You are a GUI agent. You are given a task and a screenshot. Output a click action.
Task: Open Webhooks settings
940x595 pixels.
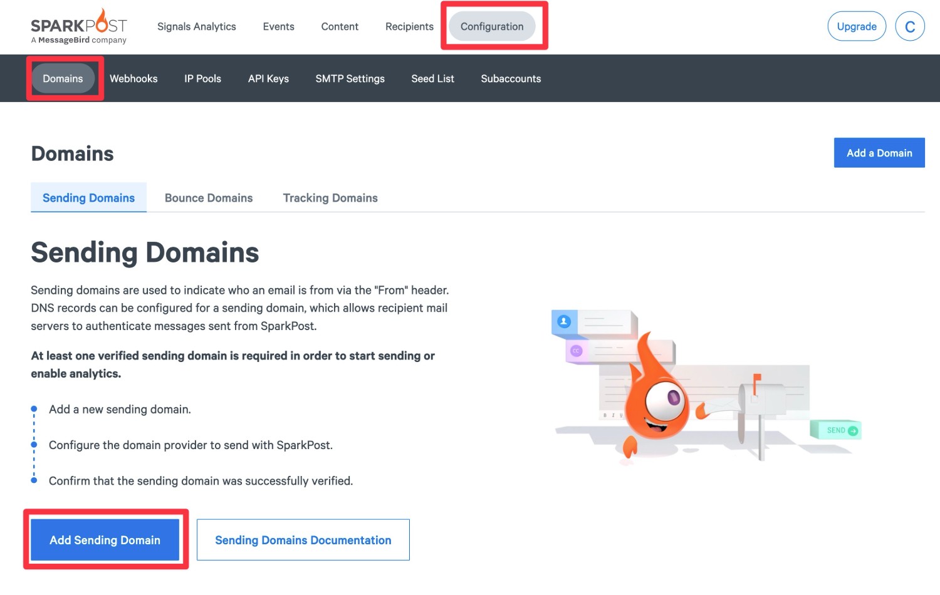click(133, 78)
